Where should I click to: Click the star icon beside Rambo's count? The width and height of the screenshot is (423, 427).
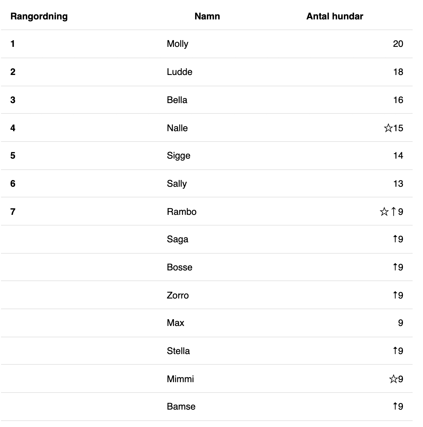coord(384,211)
